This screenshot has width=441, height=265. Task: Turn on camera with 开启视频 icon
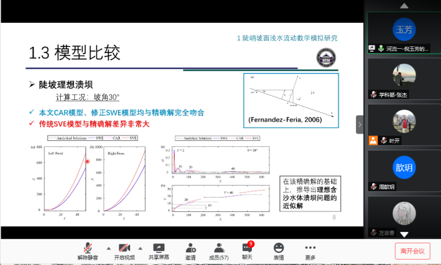[x=125, y=248]
